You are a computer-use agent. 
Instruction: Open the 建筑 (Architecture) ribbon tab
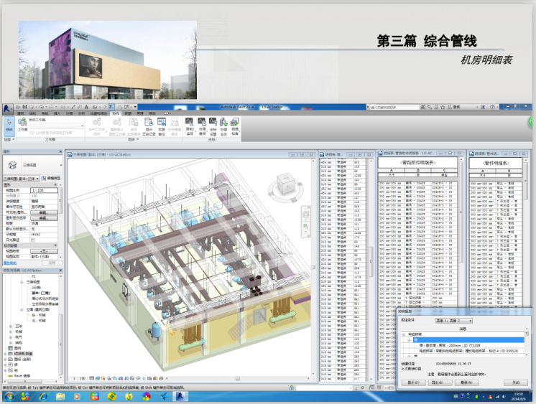point(20,113)
